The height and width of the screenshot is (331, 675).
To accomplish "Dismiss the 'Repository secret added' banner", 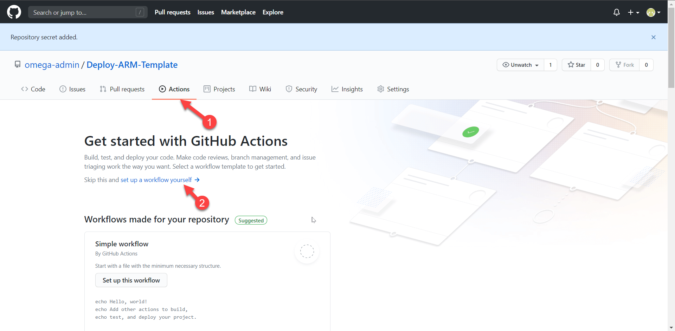I will (654, 37).
